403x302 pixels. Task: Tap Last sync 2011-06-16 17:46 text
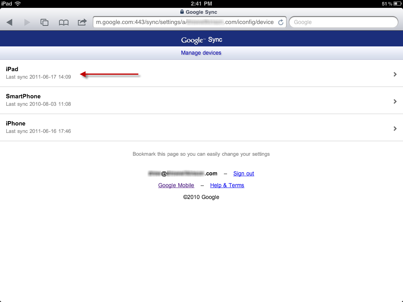[38, 131]
